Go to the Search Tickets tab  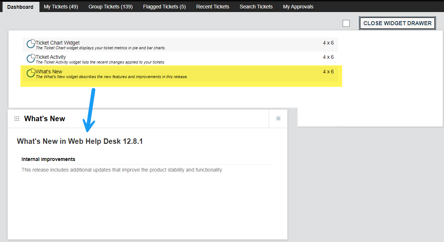[x=256, y=7]
